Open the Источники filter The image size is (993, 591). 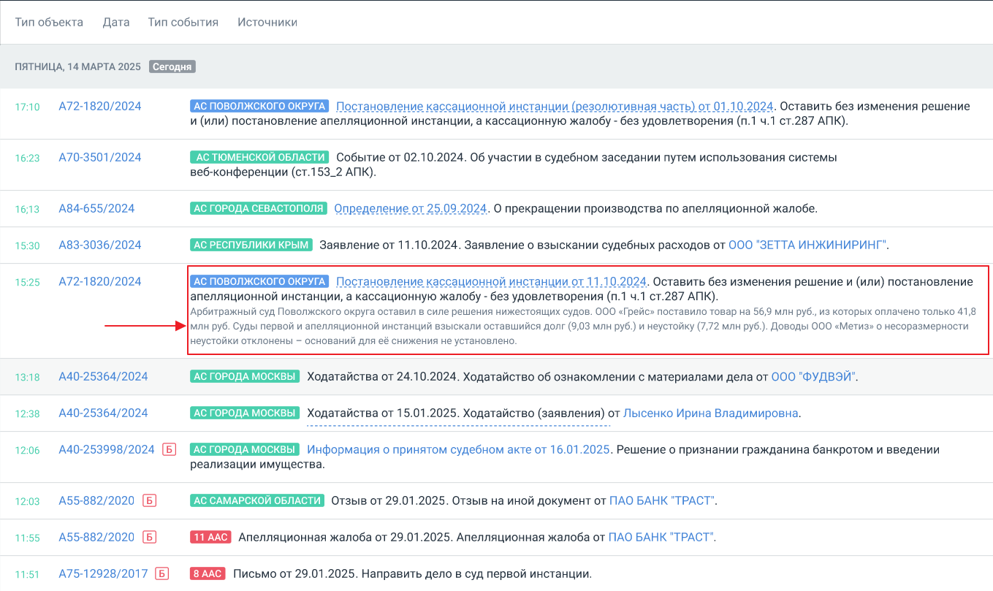click(267, 22)
